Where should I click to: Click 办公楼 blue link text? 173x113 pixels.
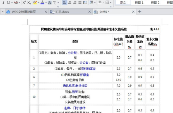coord(72,53)
